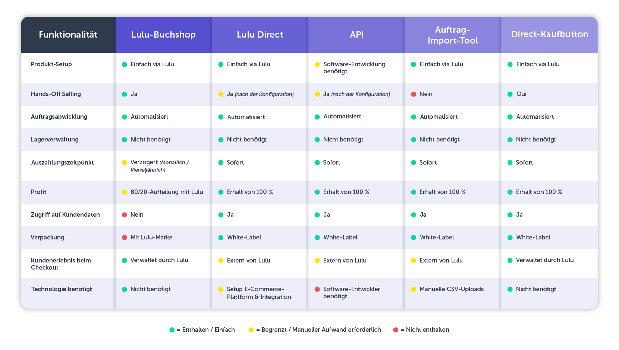
Task: Click Einfach via Lulu under Direct-Kaufbutton
Action: coord(538,64)
